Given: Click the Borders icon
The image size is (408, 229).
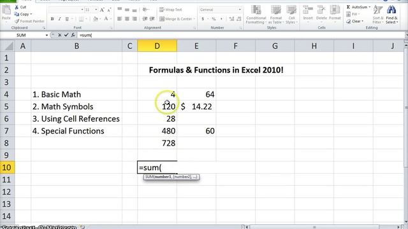Looking at the screenshot, I should [x=81, y=19].
